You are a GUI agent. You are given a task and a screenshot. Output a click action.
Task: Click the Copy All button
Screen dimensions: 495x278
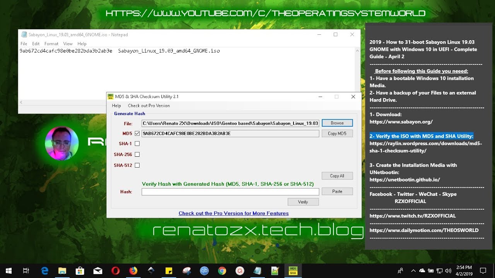(x=337, y=176)
